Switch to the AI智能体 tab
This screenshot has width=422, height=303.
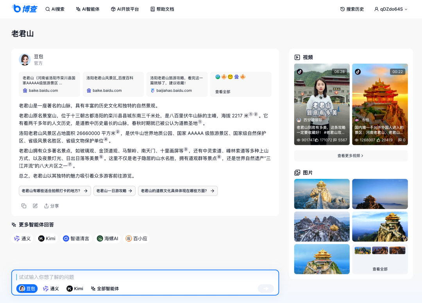87,9
